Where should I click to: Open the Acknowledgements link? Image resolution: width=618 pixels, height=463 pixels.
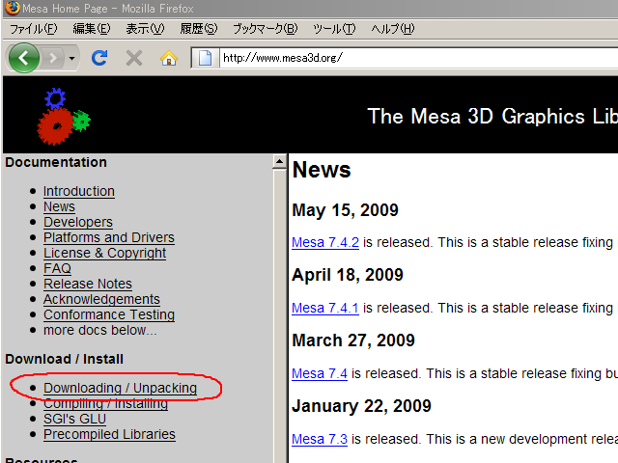pos(101,299)
